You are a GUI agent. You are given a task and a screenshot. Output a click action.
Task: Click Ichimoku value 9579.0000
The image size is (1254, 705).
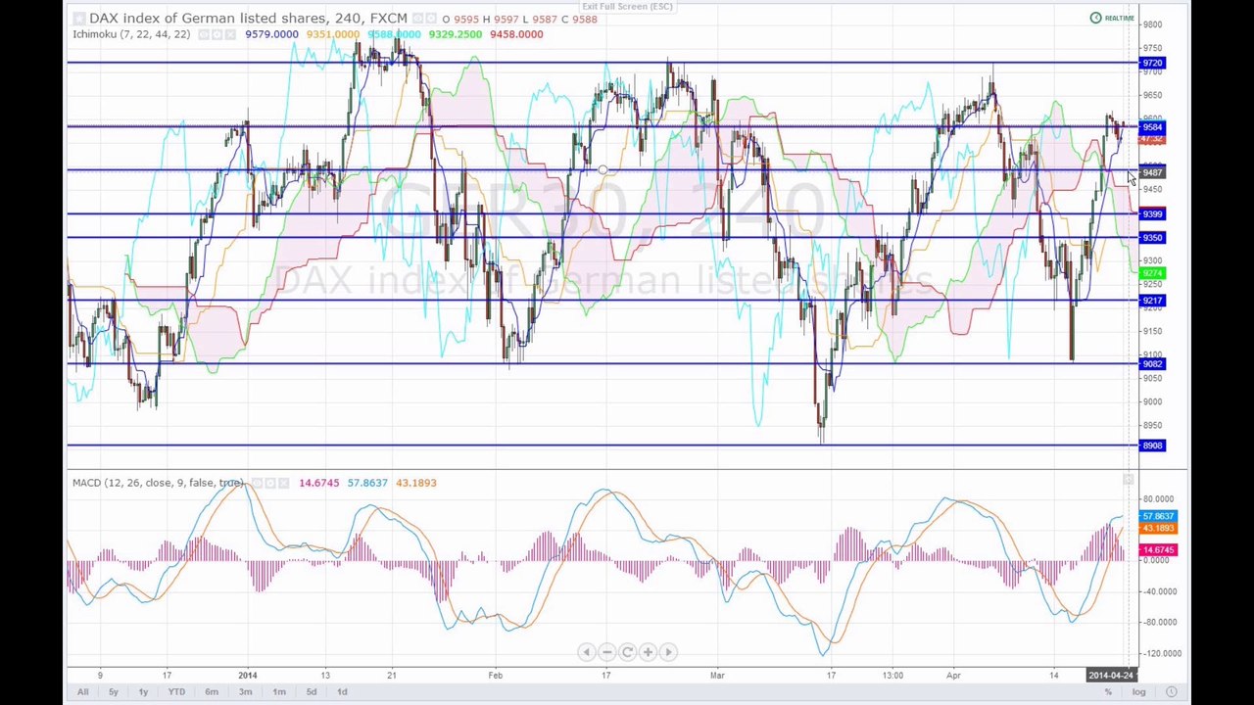tap(271, 34)
